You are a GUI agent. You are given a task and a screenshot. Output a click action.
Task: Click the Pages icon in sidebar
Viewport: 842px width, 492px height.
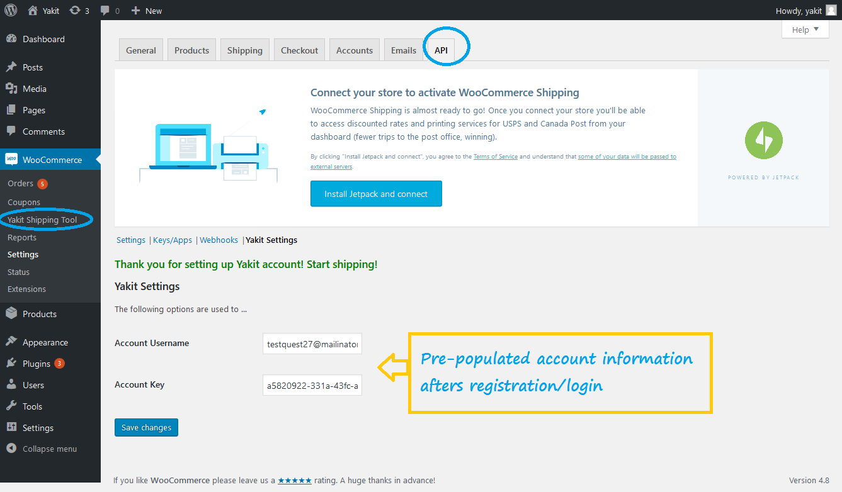[x=11, y=110]
